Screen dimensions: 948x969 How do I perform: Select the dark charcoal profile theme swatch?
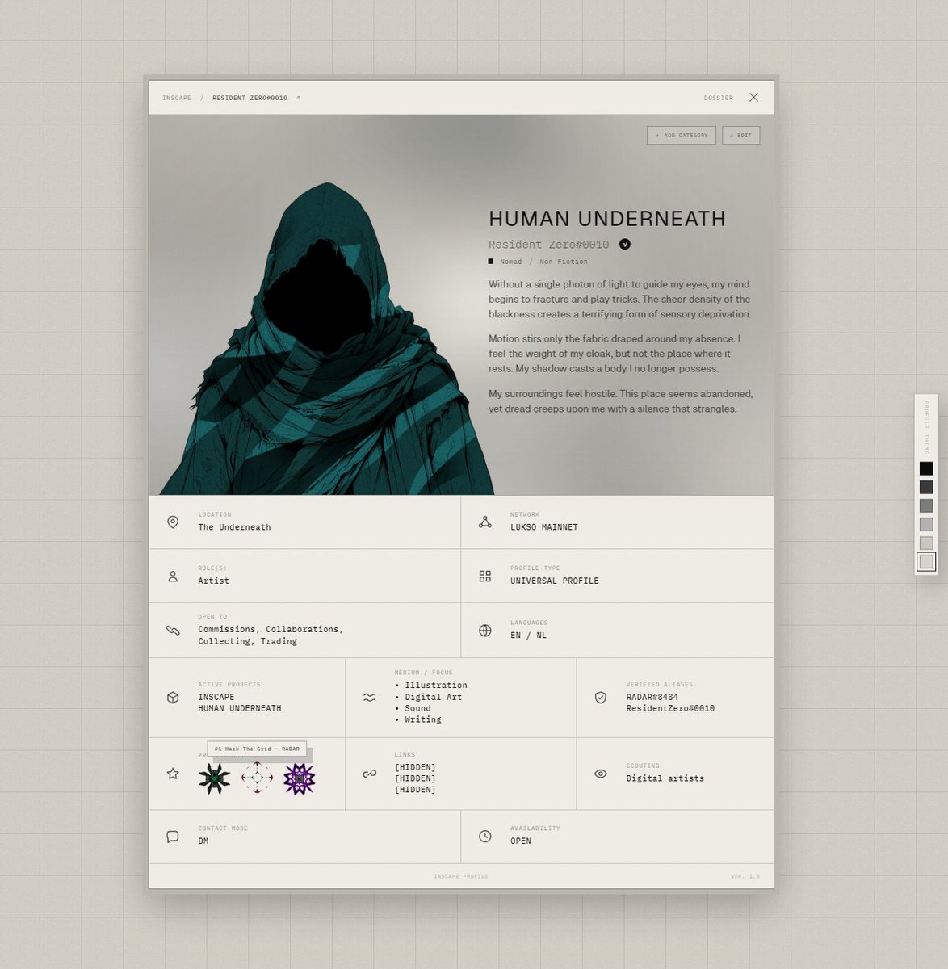[x=926, y=487]
